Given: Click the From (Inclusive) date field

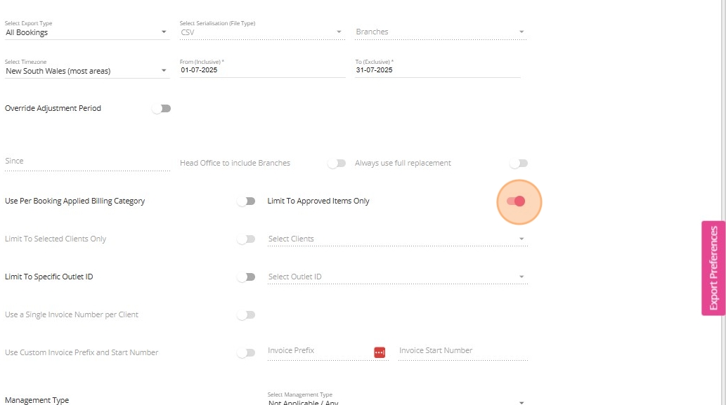Looking at the screenshot, I should pyautogui.click(x=262, y=70).
